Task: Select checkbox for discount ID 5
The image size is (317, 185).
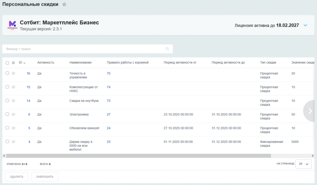Action: click(7, 128)
